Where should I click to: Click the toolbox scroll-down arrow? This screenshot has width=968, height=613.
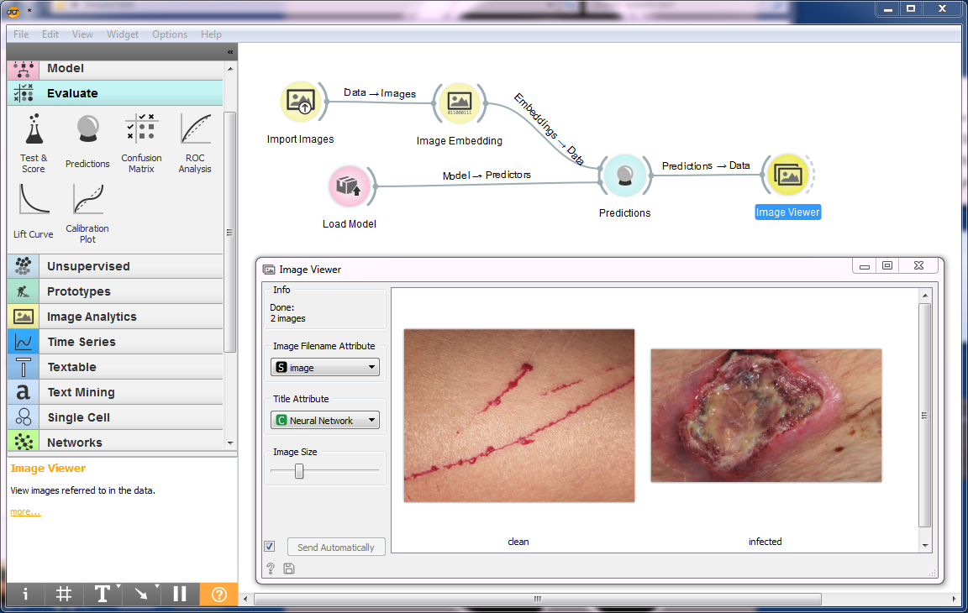(230, 443)
